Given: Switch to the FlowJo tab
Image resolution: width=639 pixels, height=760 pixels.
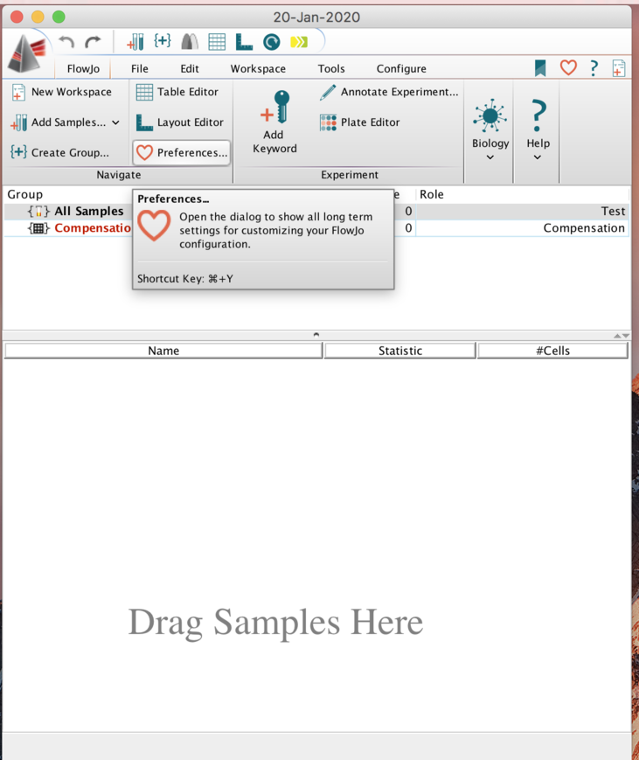Looking at the screenshot, I should click(x=83, y=69).
